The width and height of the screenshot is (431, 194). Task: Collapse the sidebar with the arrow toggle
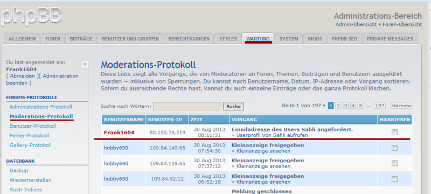click(x=85, y=64)
